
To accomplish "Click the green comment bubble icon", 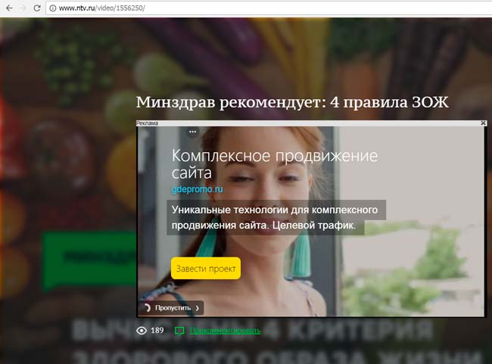I will (179, 331).
